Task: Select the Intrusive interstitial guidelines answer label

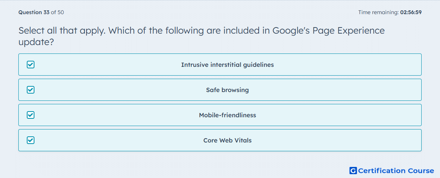Action: (x=227, y=65)
